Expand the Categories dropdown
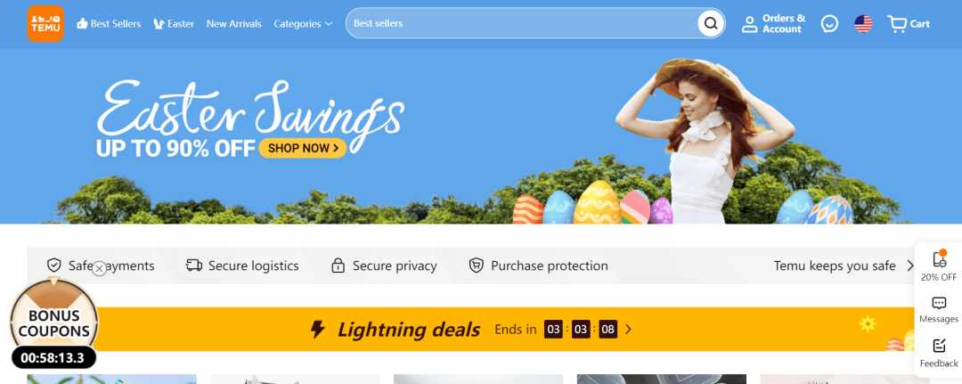This screenshot has width=962, height=384. tap(303, 24)
